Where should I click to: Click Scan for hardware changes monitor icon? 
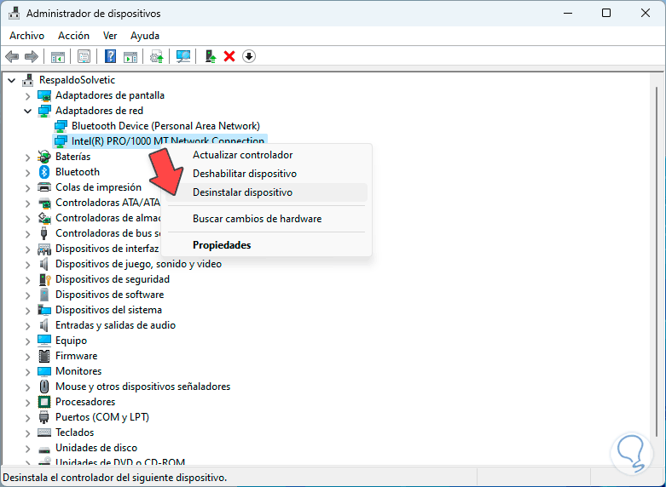pyautogui.click(x=183, y=56)
